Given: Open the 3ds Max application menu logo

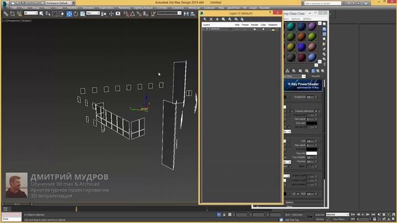Looking at the screenshot, I should click(x=4, y=4).
